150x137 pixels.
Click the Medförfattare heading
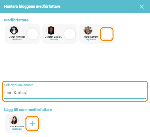click(16, 20)
